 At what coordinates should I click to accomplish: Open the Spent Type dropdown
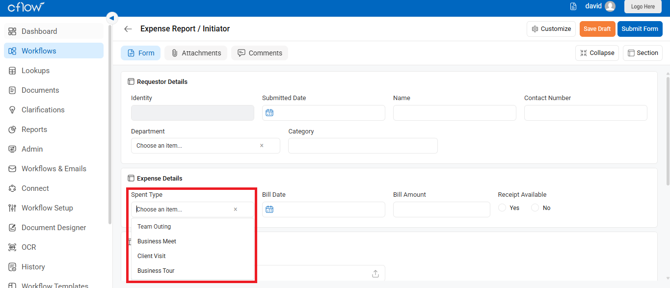192,209
